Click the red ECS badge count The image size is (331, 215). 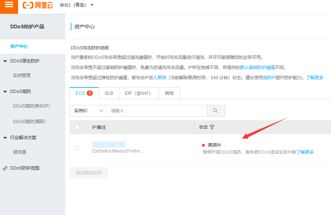90,93
